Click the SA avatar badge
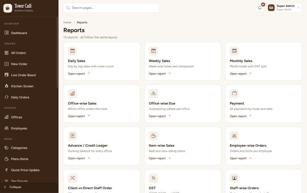This screenshot has width=307, height=193. (271, 8)
